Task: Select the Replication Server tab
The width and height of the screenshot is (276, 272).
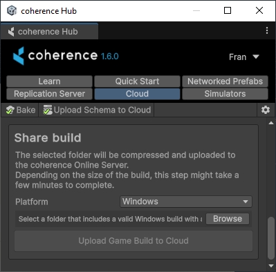Action: [x=49, y=94]
